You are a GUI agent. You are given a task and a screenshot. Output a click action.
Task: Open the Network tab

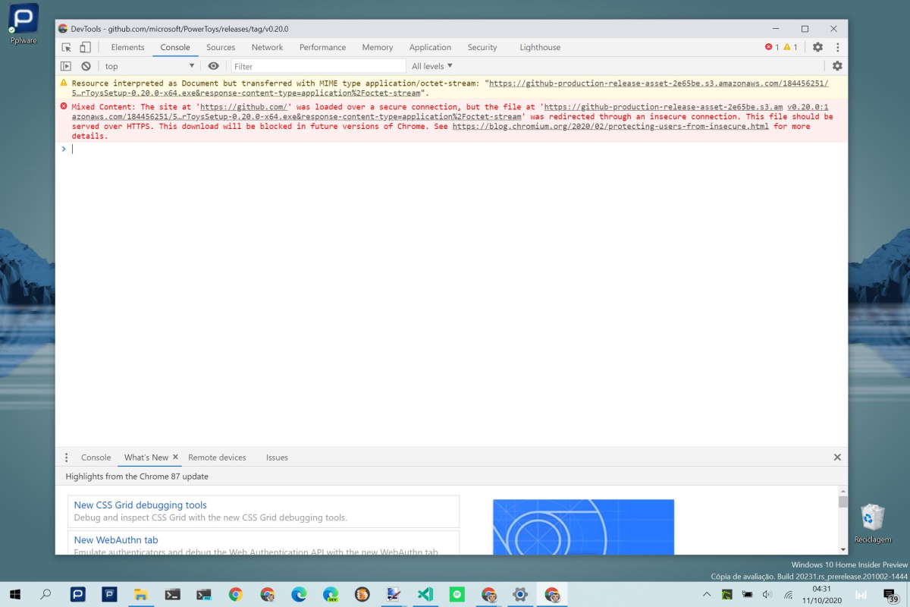pyautogui.click(x=267, y=47)
